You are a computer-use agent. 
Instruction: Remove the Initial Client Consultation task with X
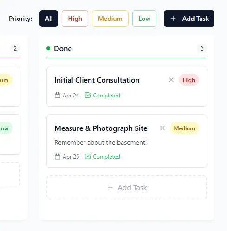171,80
